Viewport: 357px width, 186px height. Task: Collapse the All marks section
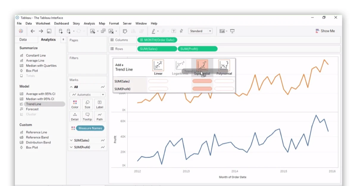(71, 87)
